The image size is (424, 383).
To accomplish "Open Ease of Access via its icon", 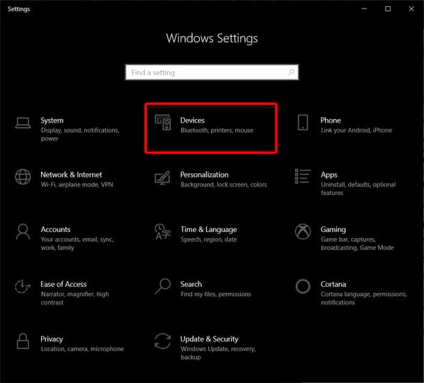I will 23,286.
